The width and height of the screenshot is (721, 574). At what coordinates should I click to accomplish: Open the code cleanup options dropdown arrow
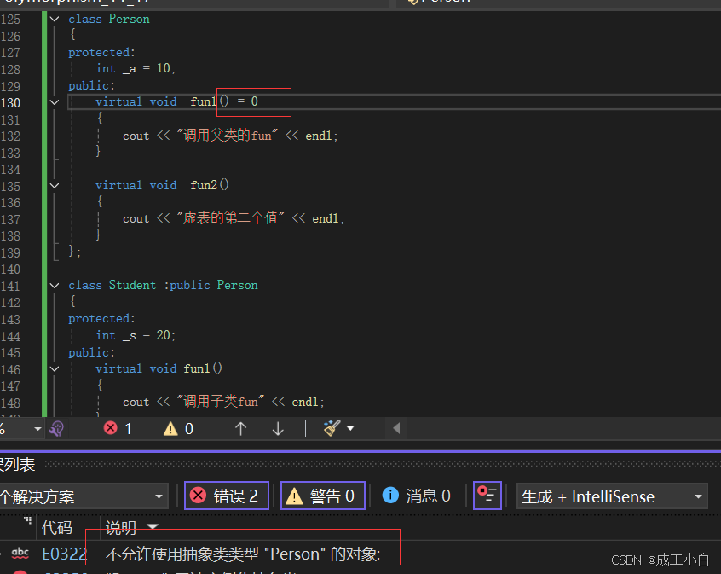pos(350,428)
